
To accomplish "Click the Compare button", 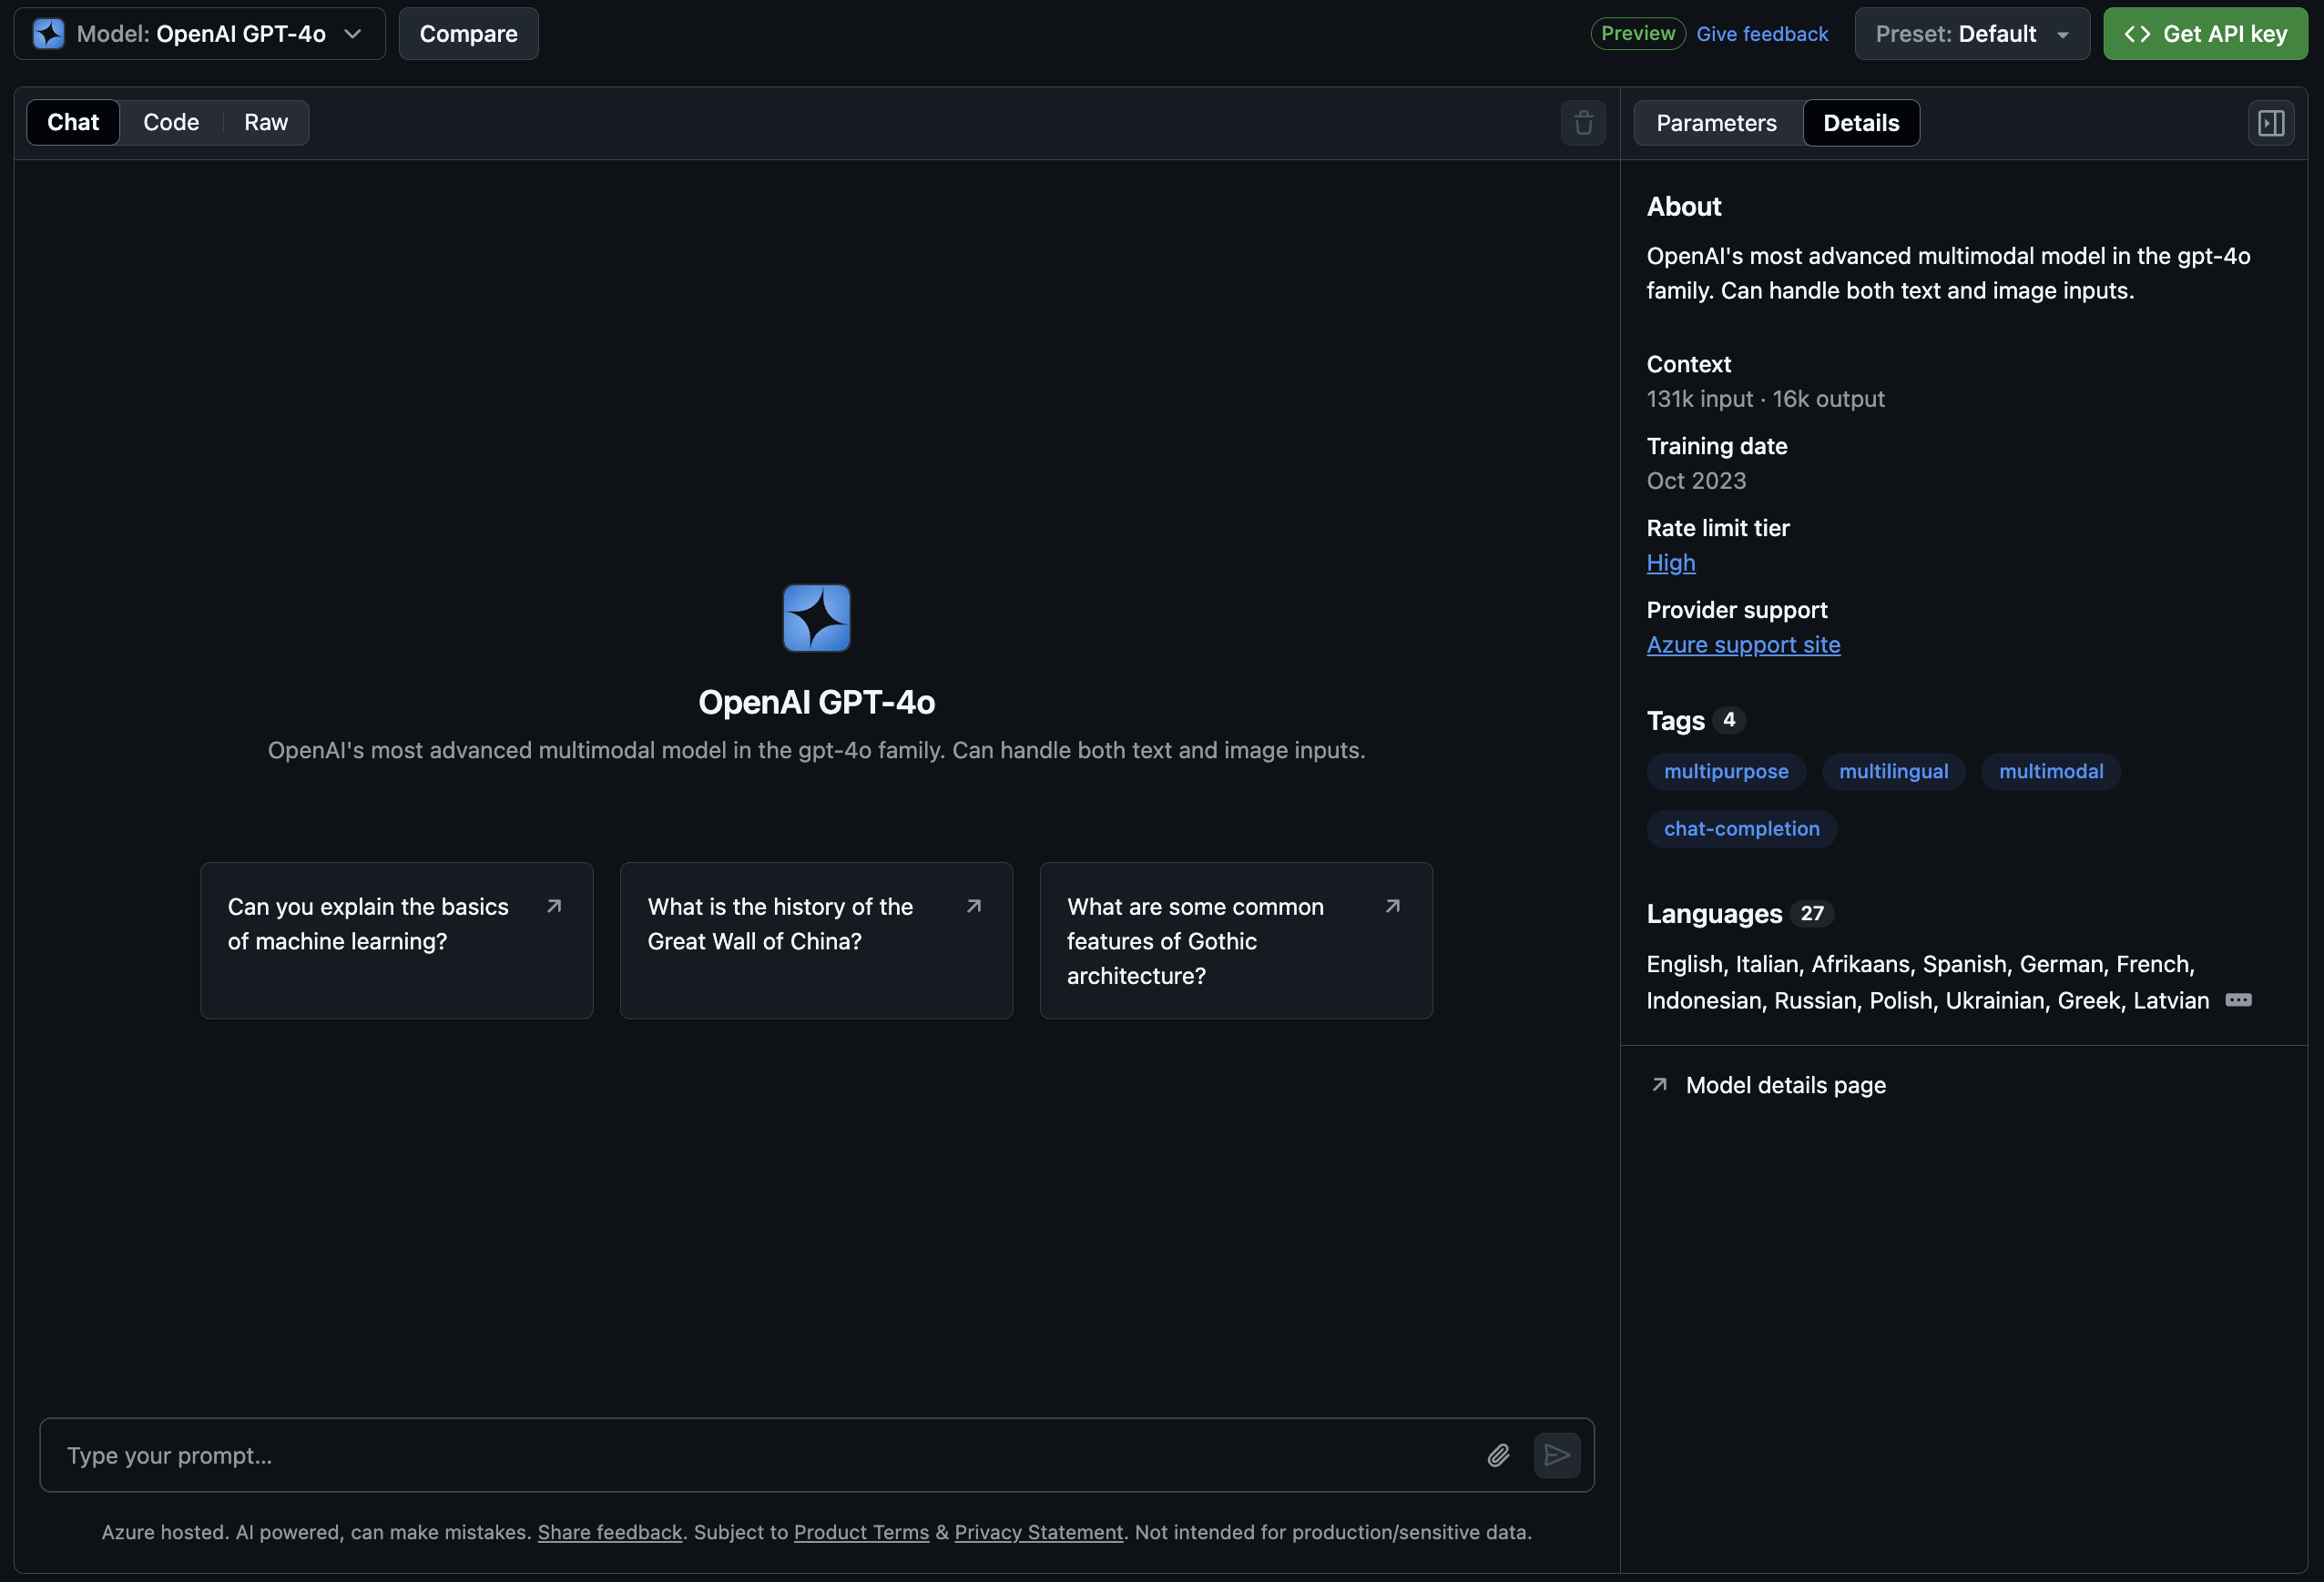I will tap(468, 34).
